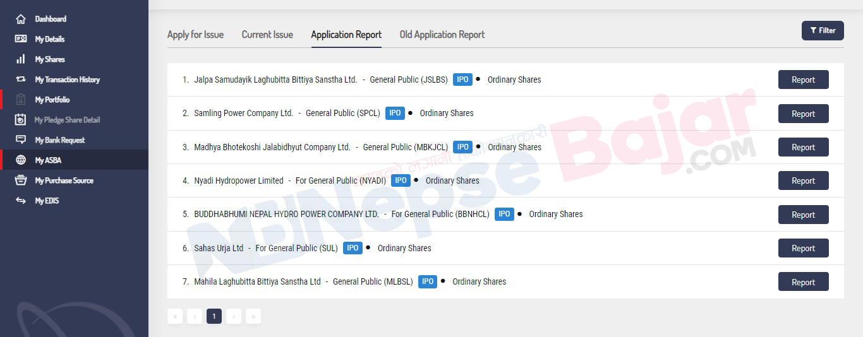The image size is (863, 337).
Task: Click text 'Nyadi Hydropower Limited'
Action: [x=239, y=180]
